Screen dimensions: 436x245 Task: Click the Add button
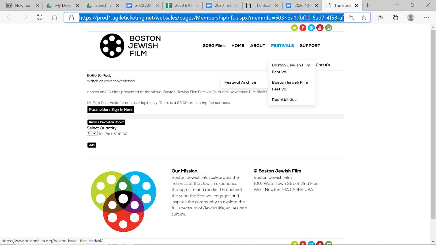point(92,145)
